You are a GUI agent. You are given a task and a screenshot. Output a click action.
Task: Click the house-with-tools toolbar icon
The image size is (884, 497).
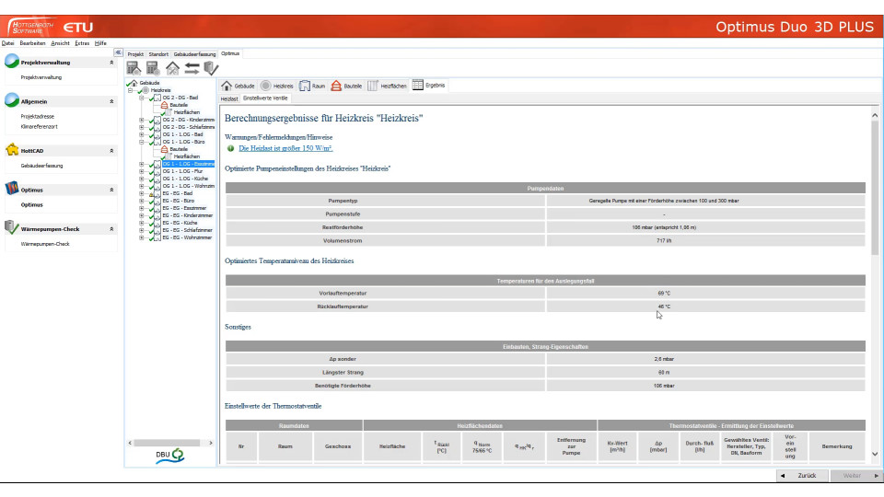[x=172, y=68]
